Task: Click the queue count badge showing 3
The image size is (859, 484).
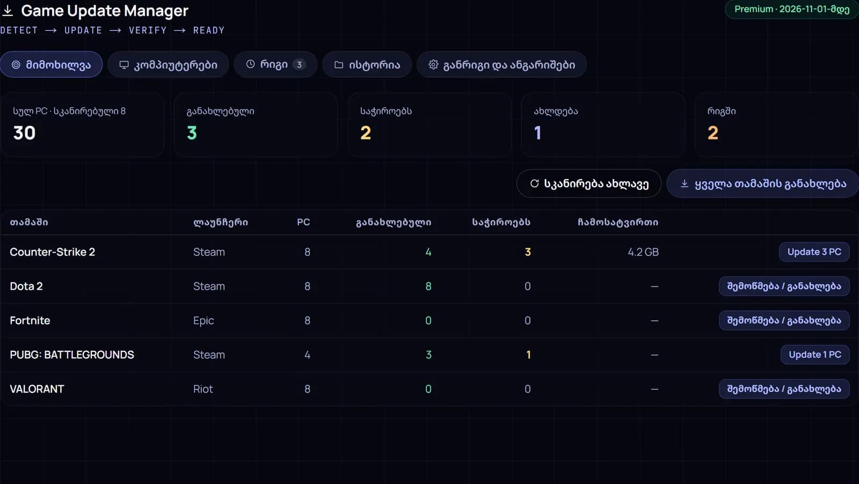Action: 299,64
